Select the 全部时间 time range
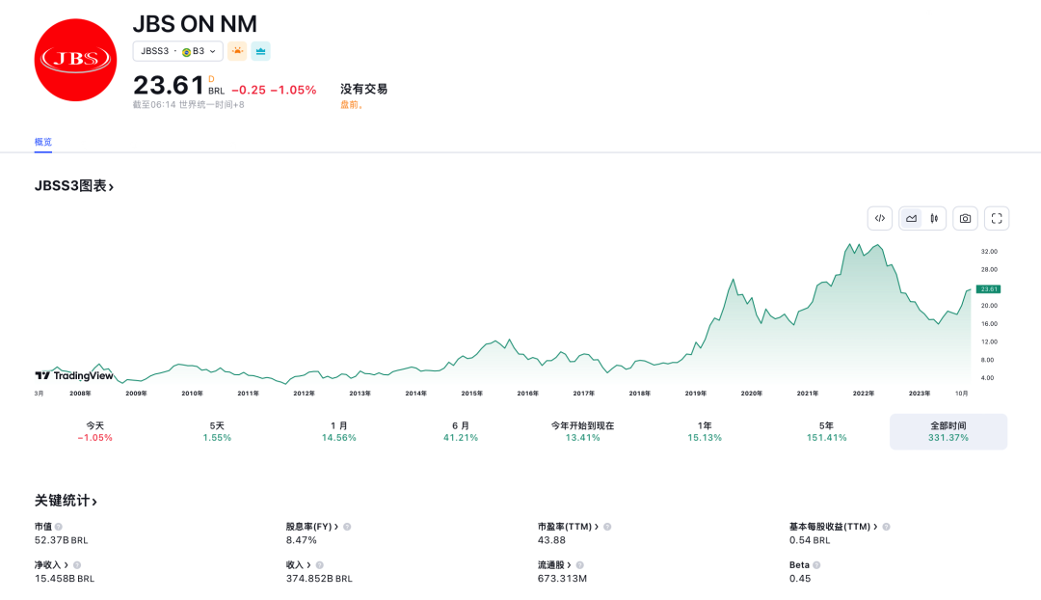Image resolution: width=1041 pixels, height=600 pixels. tap(948, 431)
